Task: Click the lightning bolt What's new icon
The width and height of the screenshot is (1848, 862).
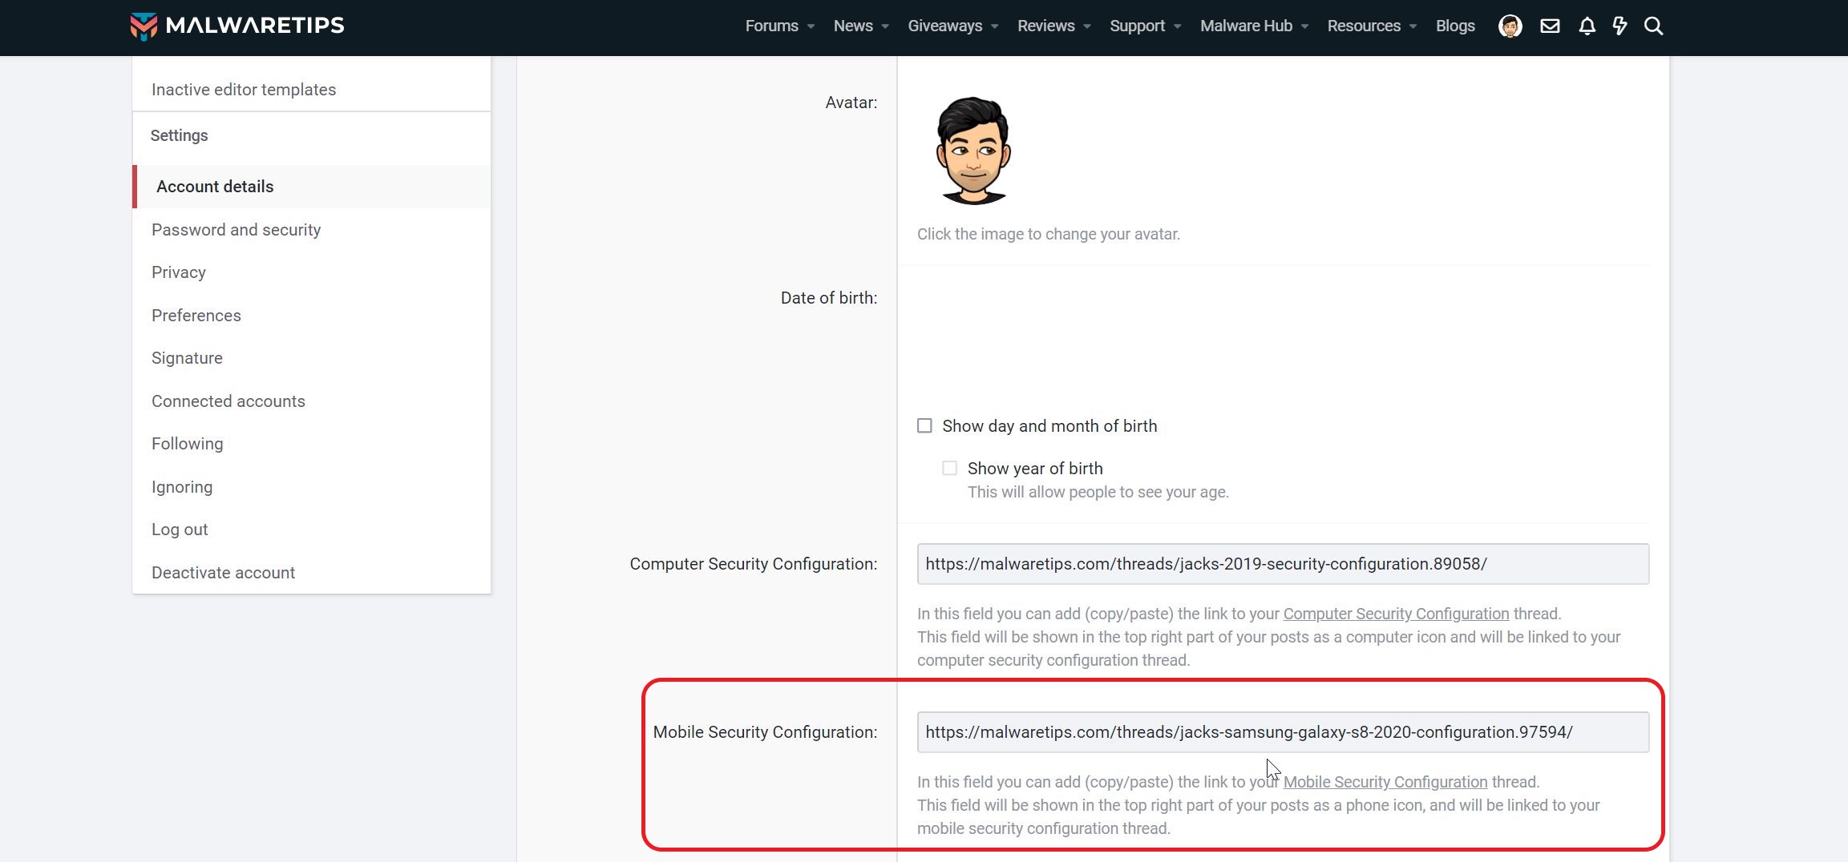Action: tap(1620, 26)
